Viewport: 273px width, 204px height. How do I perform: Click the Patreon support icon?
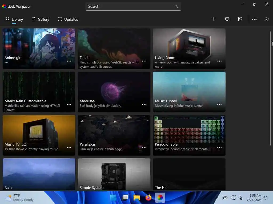pos(240,19)
